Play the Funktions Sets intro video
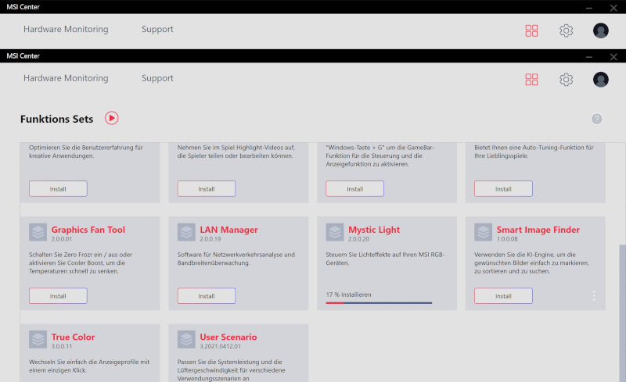Viewport: 626px width, 382px height. pyautogui.click(x=112, y=118)
